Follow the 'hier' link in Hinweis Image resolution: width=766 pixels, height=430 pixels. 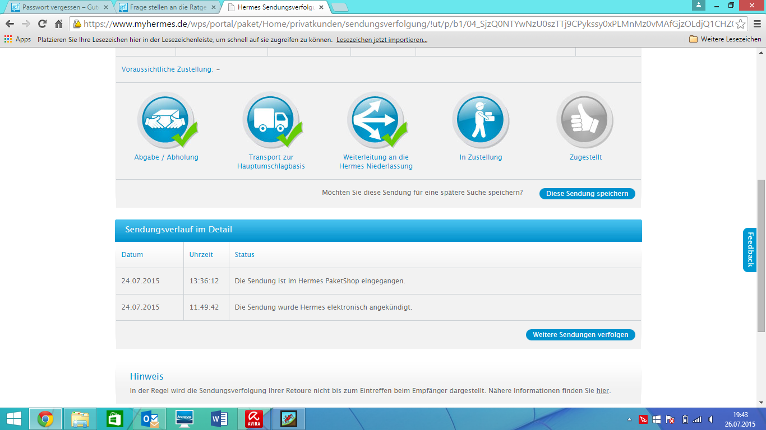(602, 391)
